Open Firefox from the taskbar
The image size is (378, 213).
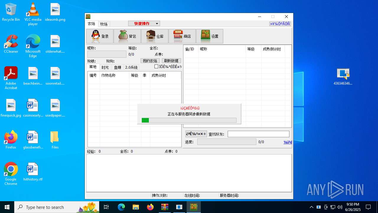[x=150, y=207]
